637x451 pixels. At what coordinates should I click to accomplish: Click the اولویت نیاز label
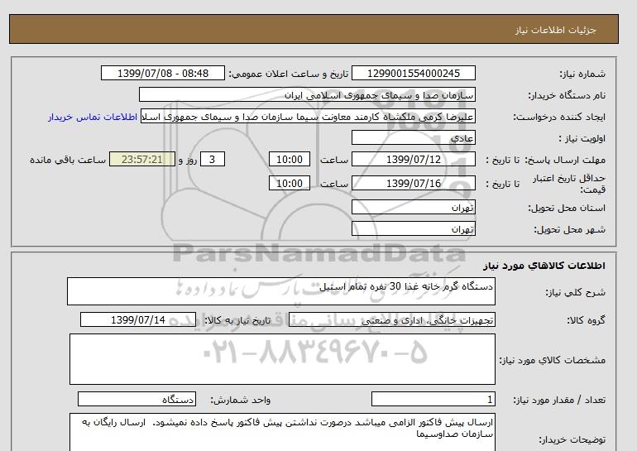[x=582, y=138]
